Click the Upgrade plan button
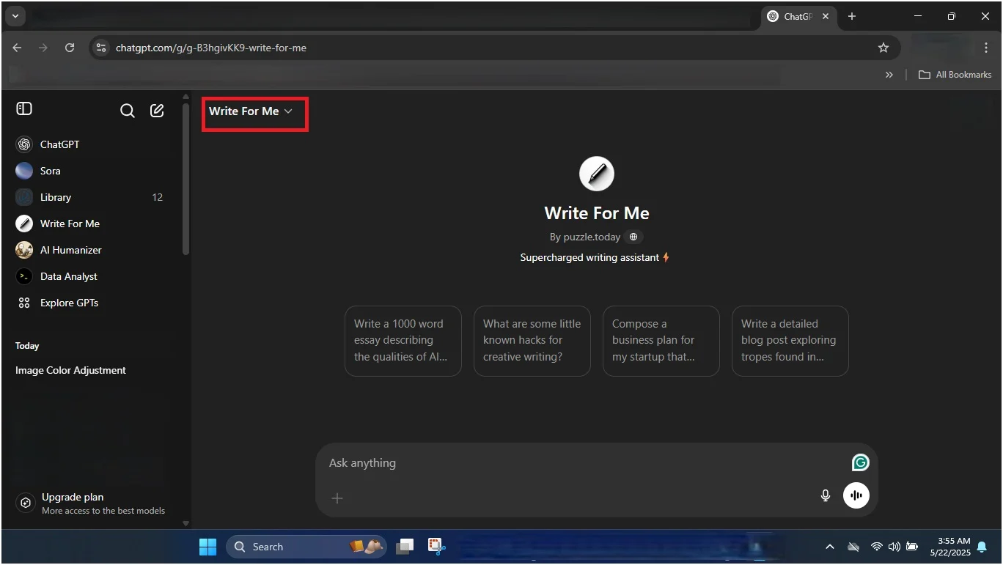 tap(92, 503)
